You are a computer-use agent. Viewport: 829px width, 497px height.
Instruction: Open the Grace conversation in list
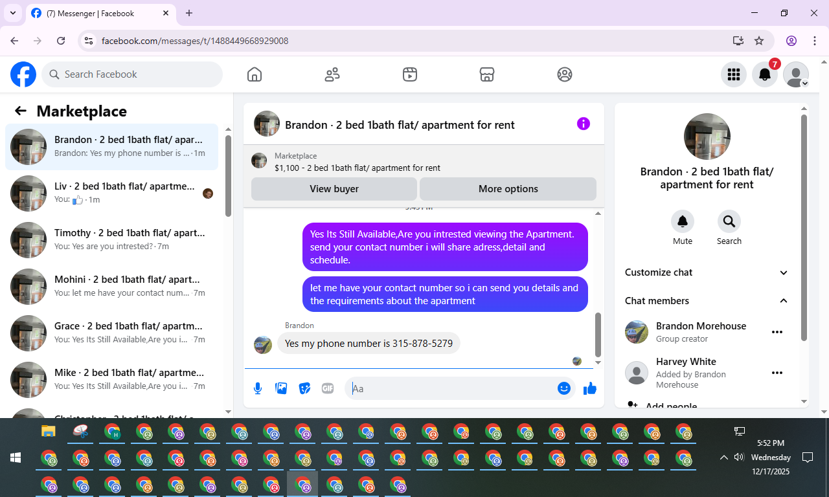(112, 333)
